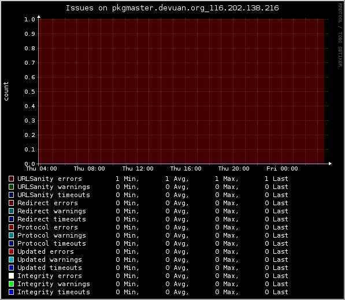
Task: Click the Thu 04:00 axis label
Action: [x=42, y=169]
